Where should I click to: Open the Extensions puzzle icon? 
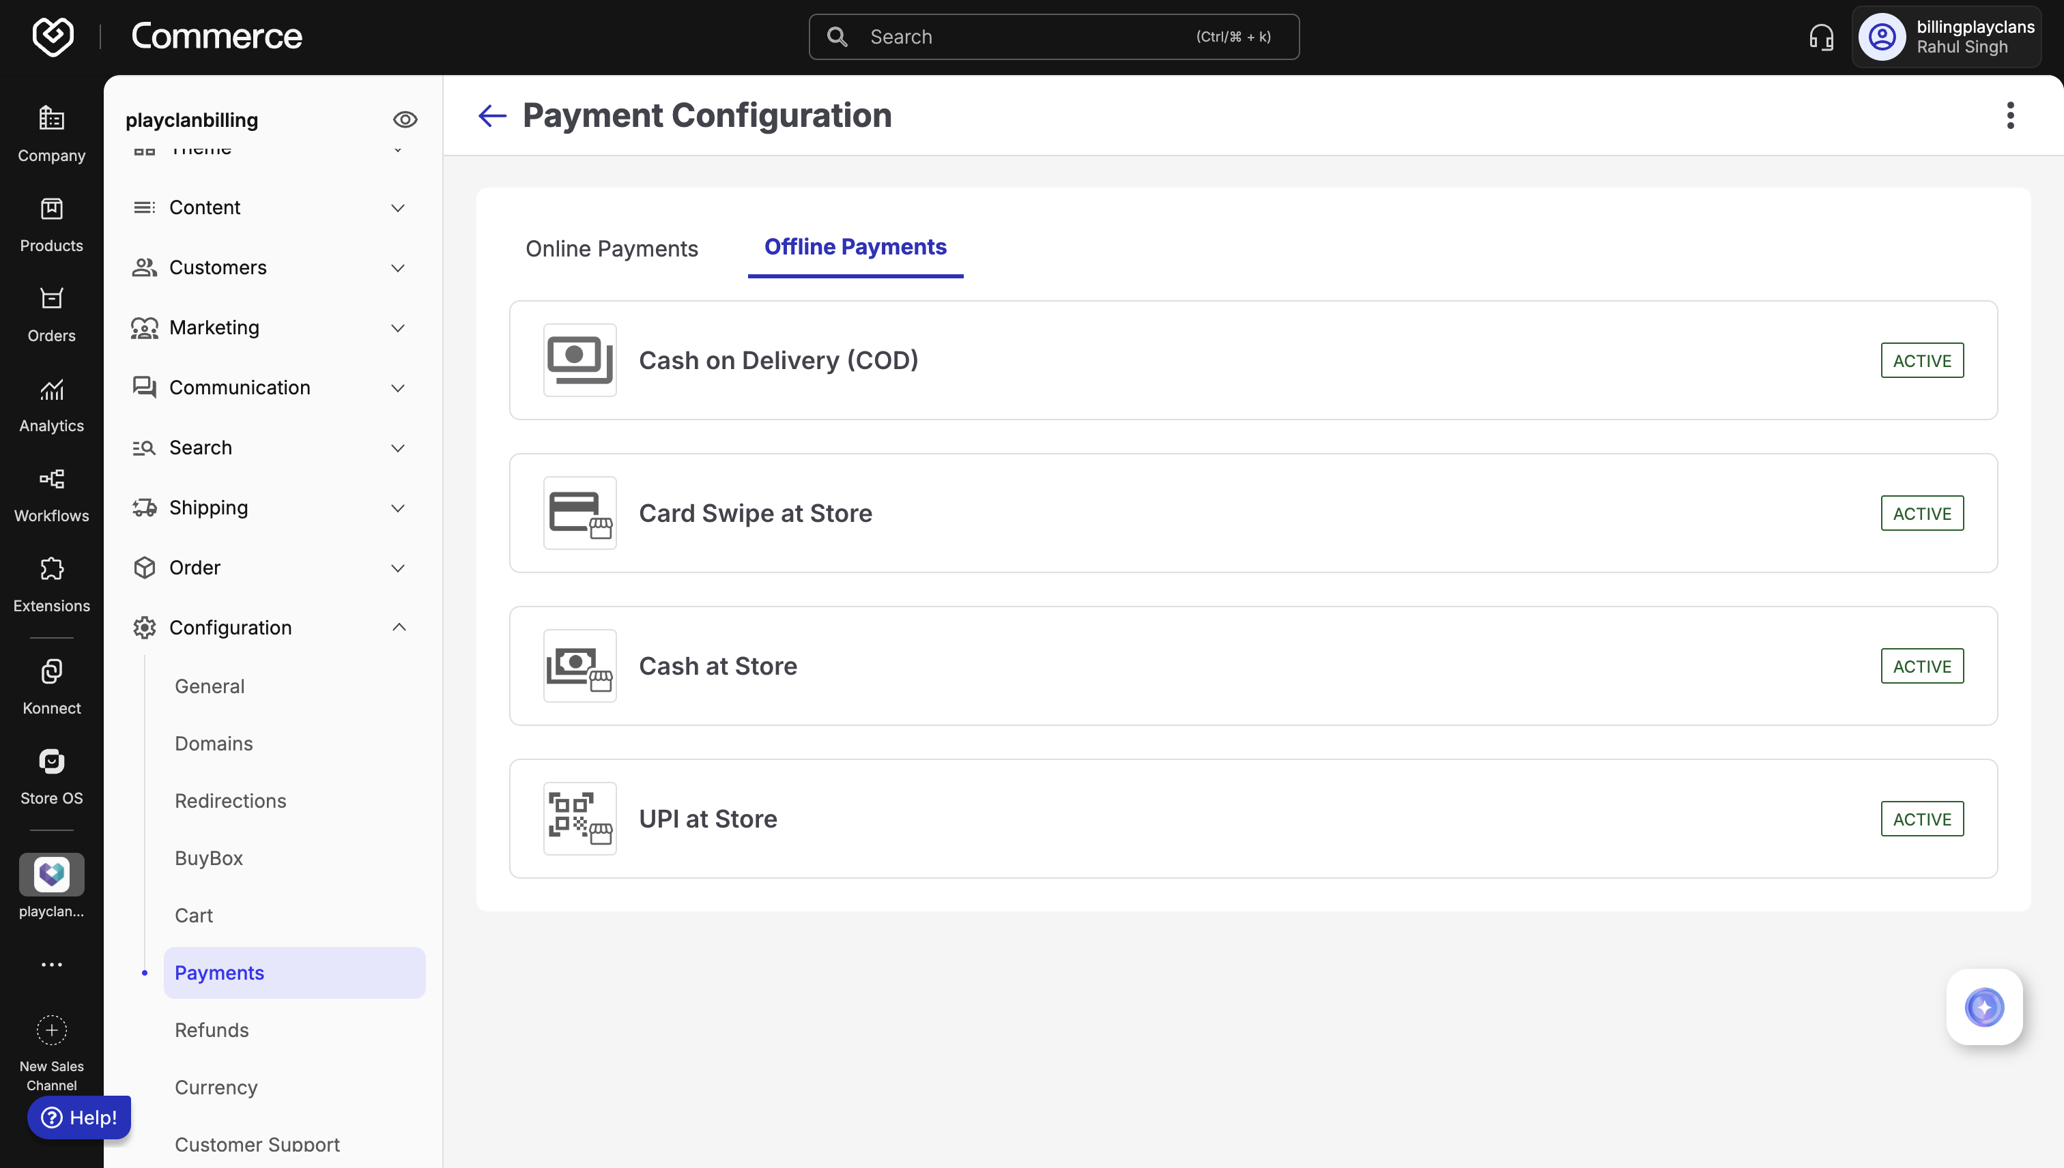click(51, 584)
